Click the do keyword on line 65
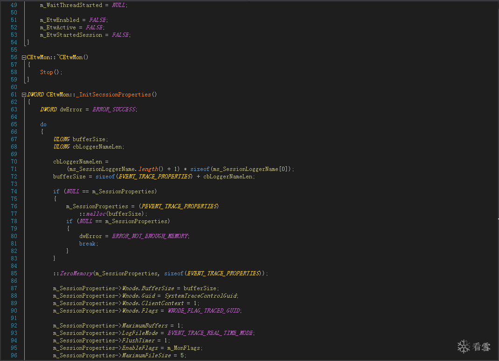The width and height of the screenshot is (499, 361). 43,124
